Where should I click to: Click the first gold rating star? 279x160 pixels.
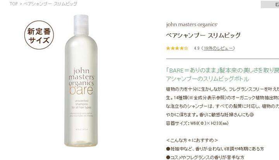[168, 48]
